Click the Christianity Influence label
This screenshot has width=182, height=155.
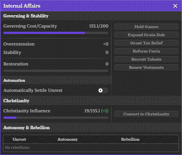(27, 111)
